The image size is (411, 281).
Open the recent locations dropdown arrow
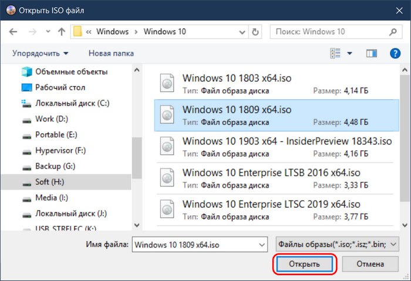pos(48,32)
